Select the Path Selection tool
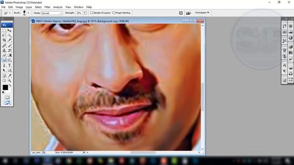This screenshot has width=294, height=165. tap(4, 70)
